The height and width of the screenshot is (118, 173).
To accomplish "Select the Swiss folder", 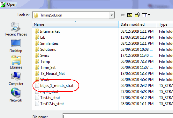I will [x=45, y=56].
